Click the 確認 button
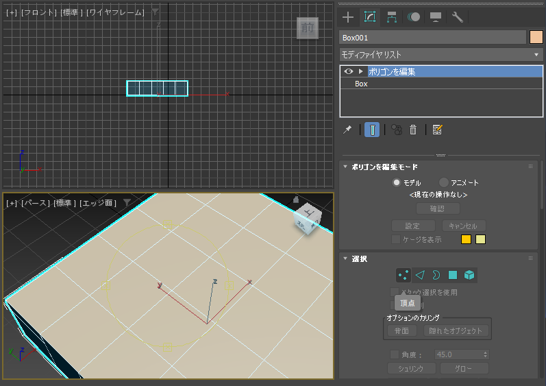 coord(438,208)
